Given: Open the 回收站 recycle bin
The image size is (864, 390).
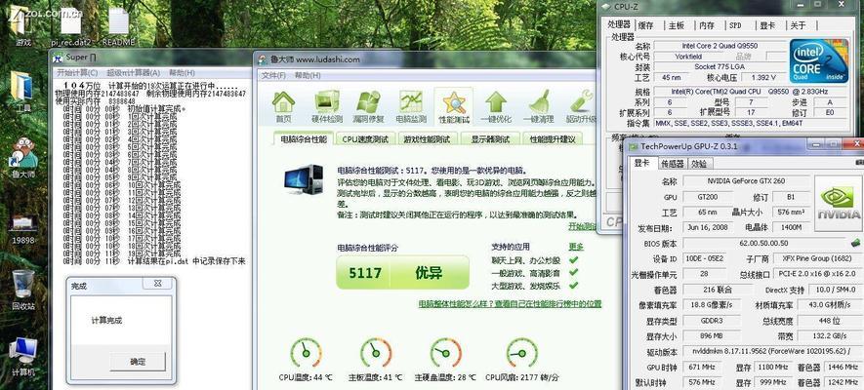Looking at the screenshot, I should 22,290.
